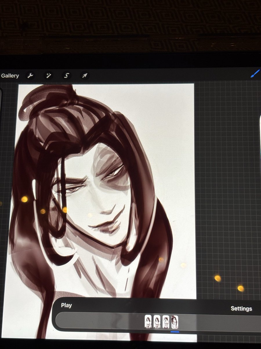Screen dimensions: 261x349
Task: Select the third frame thumbnail in timeline
Action: 166,322
